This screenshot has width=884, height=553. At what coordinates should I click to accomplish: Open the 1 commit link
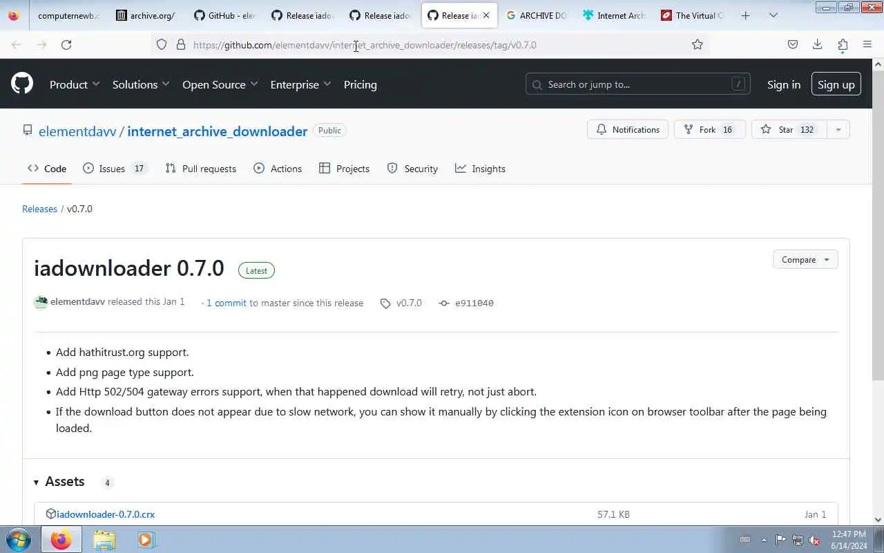(x=227, y=303)
